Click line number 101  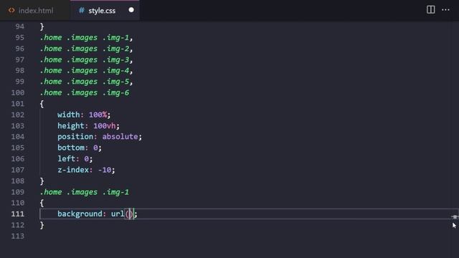(x=17, y=103)
